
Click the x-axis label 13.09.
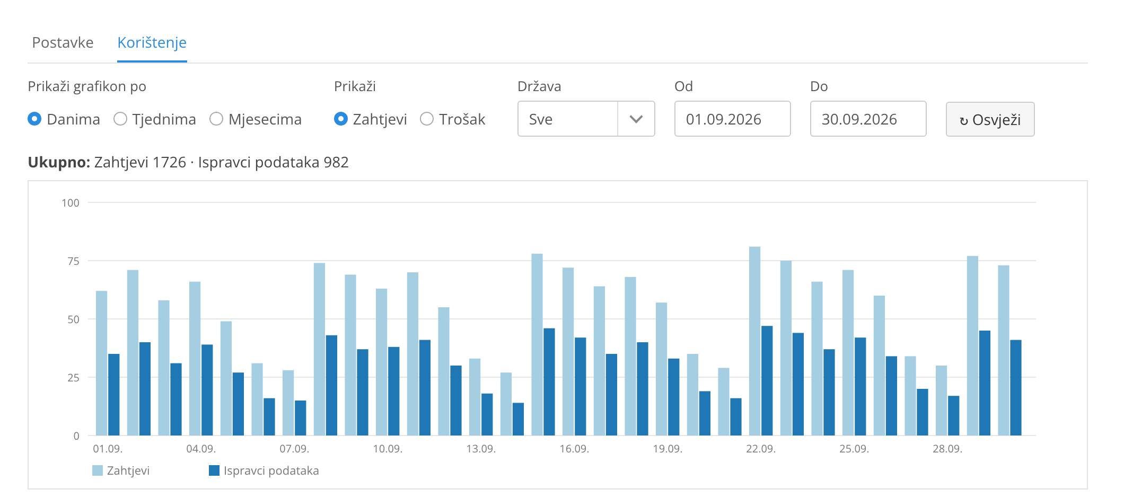pyautogui.click(x=481, y=449)
